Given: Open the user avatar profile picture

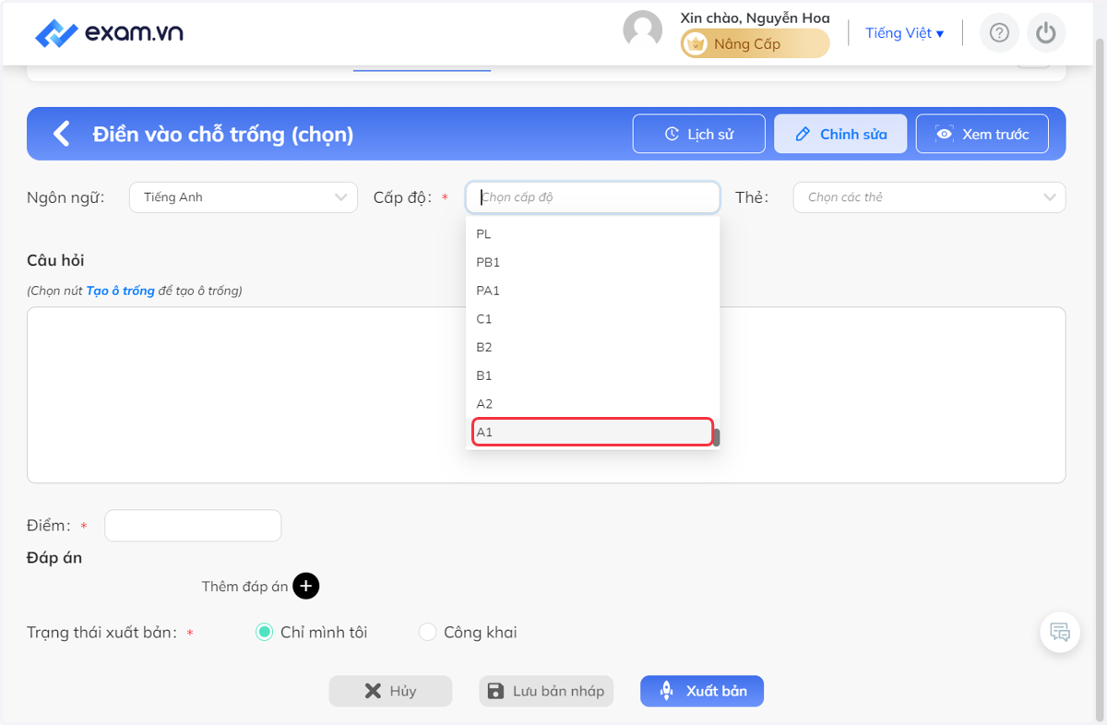Looking at the screenshot, I should [x=643, y=30].
